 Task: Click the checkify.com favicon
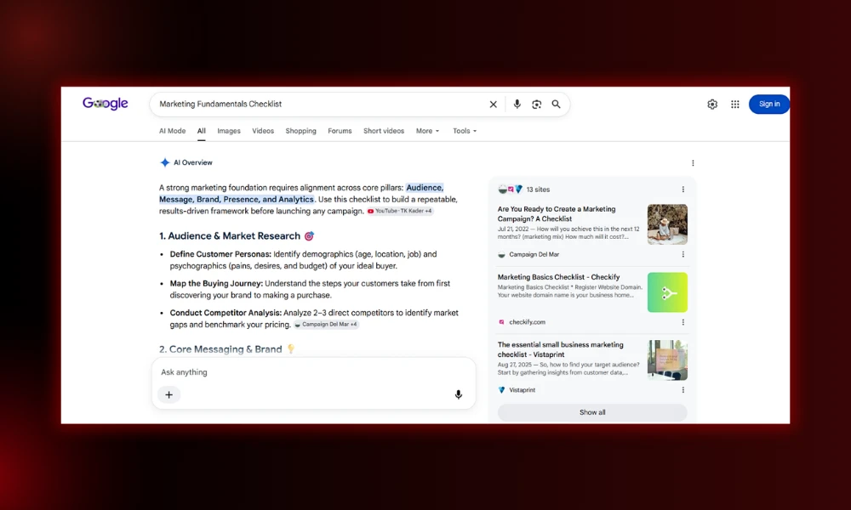[501, 322]
